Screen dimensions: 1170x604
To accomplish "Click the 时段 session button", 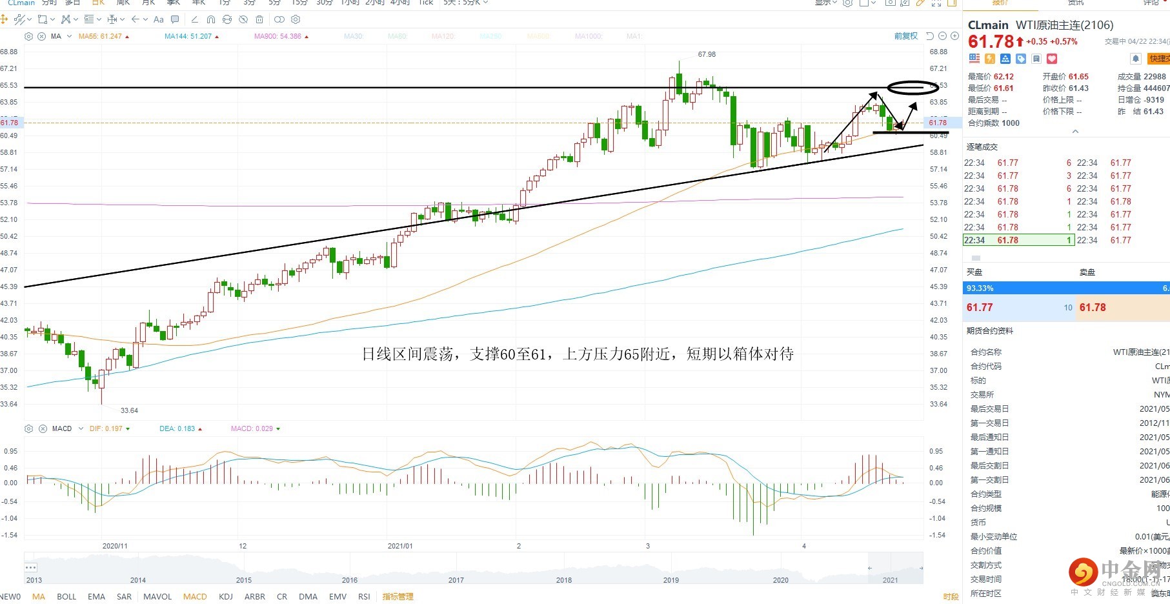I will pos(951,597).
